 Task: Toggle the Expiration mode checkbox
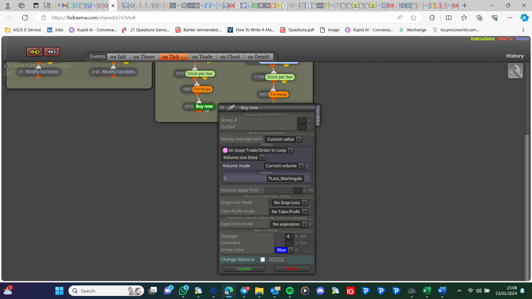pos(310,224)
